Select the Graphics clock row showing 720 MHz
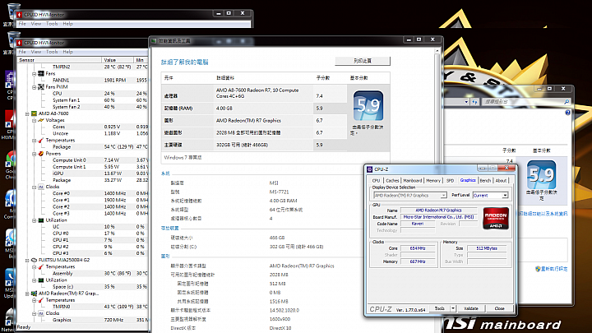This screenshot has width=592, height=333. coord(83,320)
